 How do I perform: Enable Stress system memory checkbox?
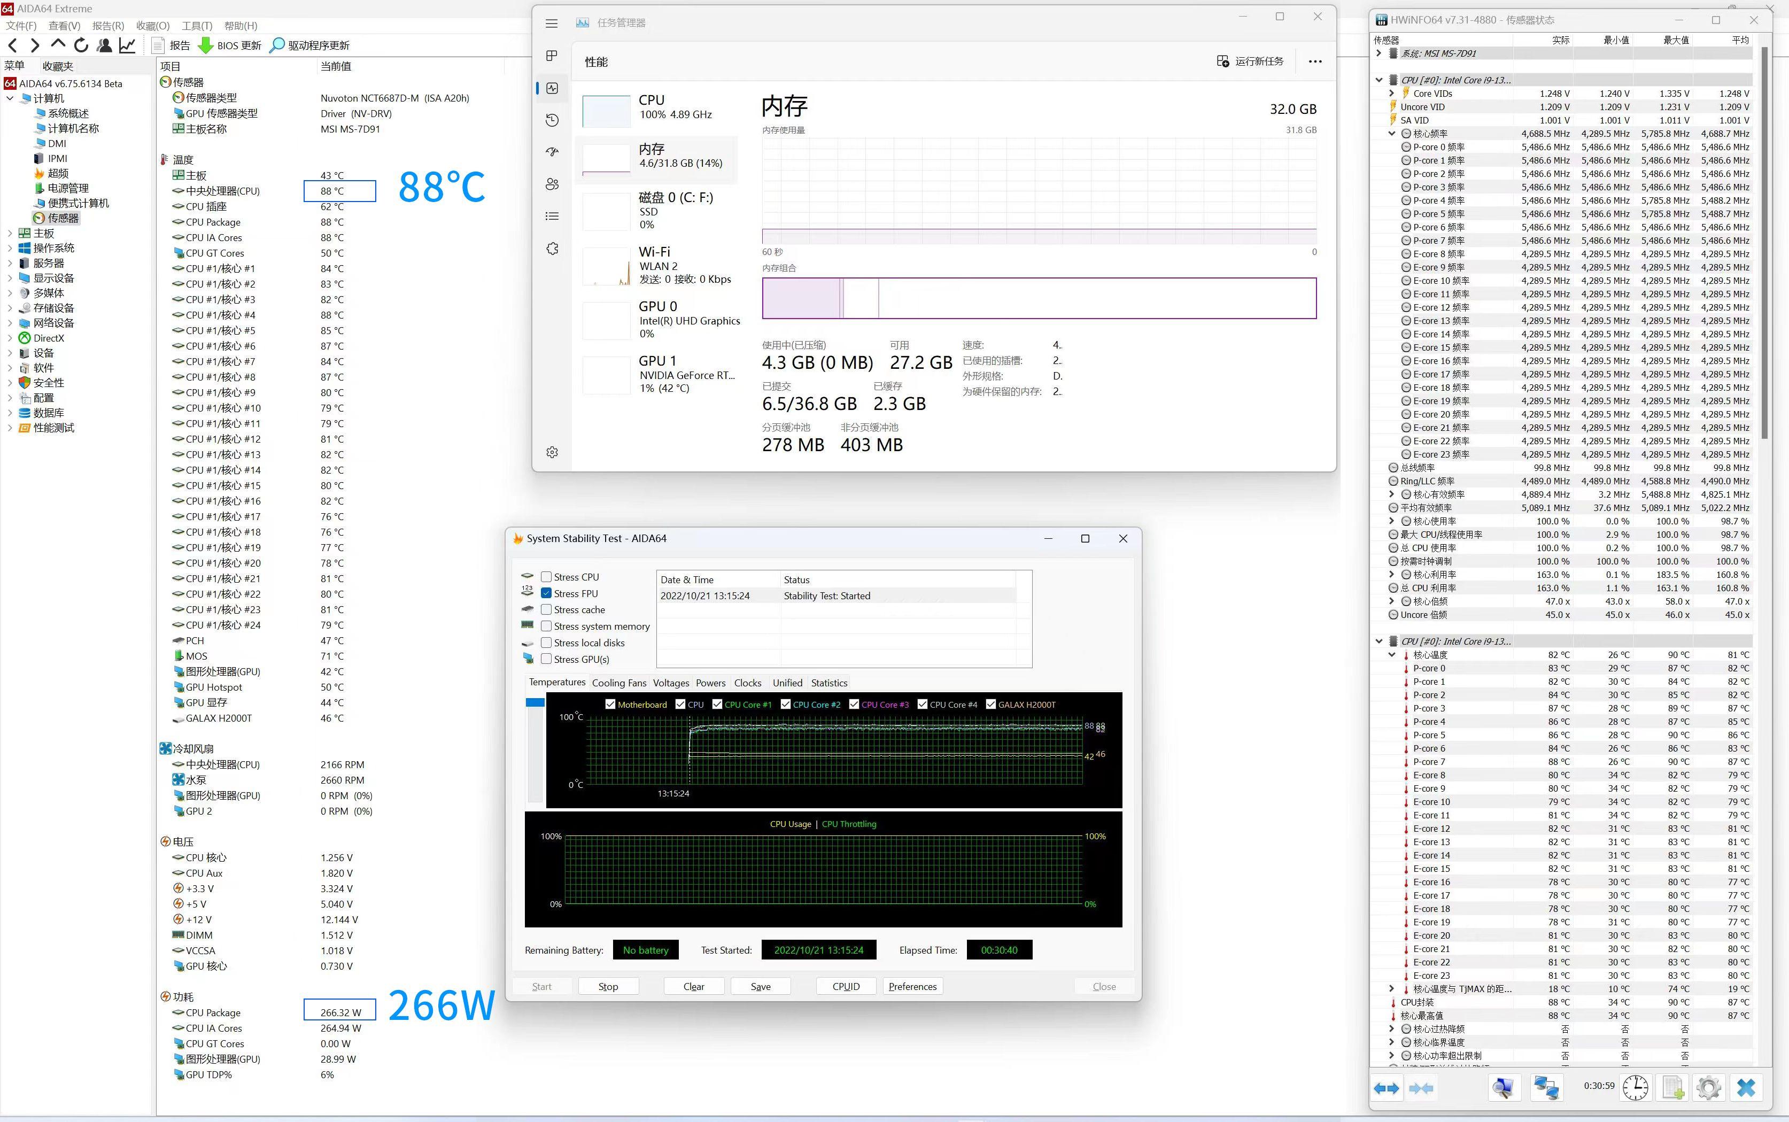546,626
